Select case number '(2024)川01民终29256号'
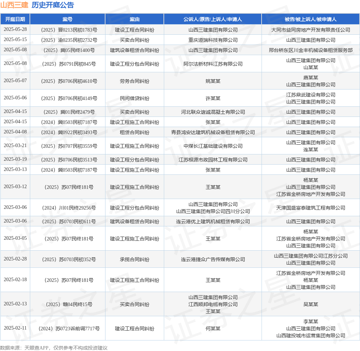Screen dimensions: 360x351 coord(69,208)
